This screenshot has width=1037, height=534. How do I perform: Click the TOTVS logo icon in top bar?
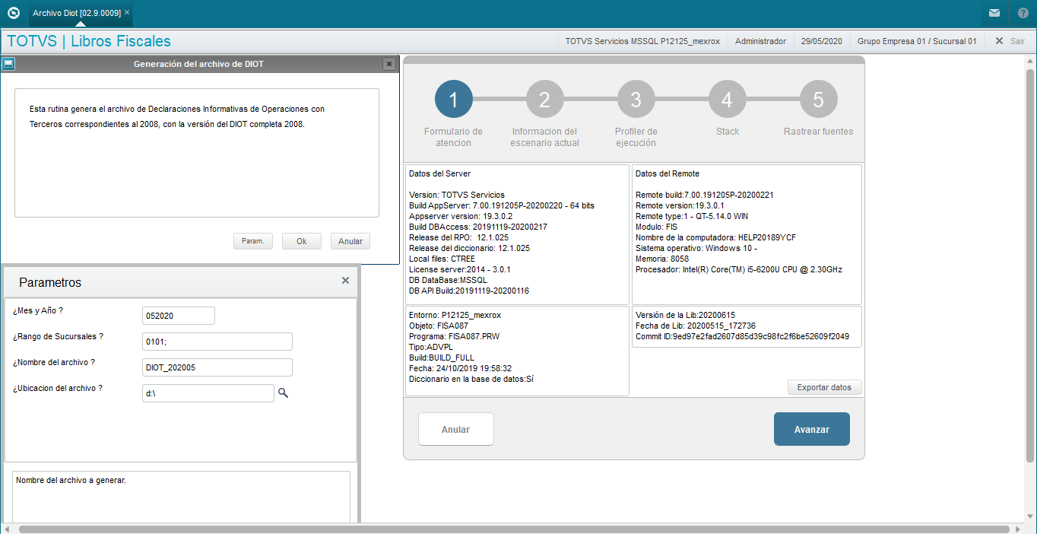[x=13, y=13]
